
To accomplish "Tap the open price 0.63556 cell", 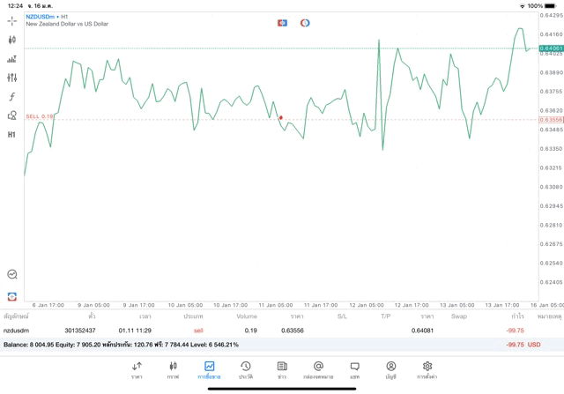I will click(x=293, y=331).
